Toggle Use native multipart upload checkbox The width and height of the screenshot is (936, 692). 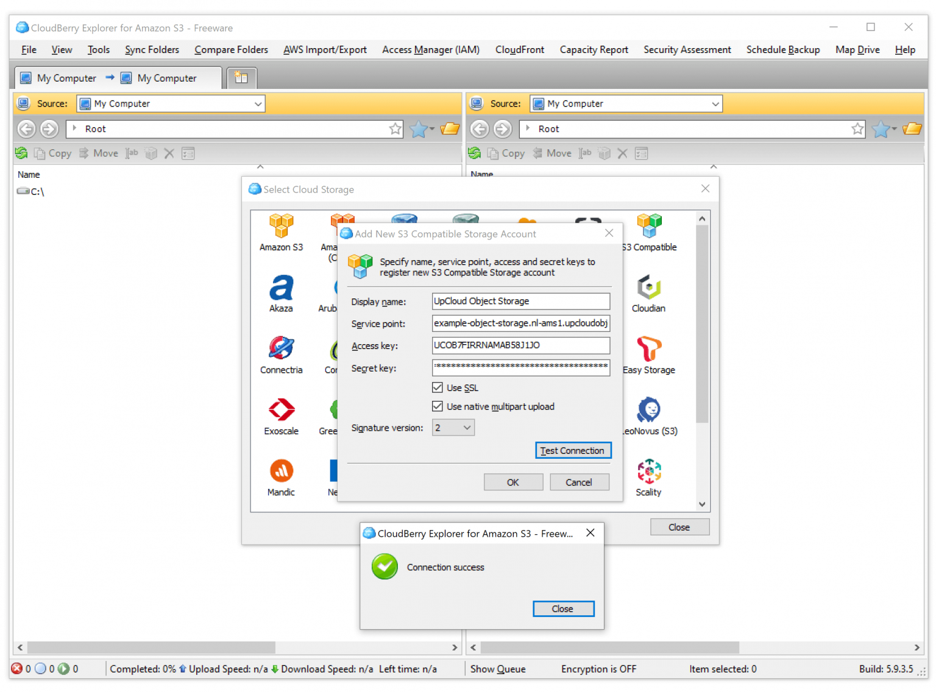438,406
